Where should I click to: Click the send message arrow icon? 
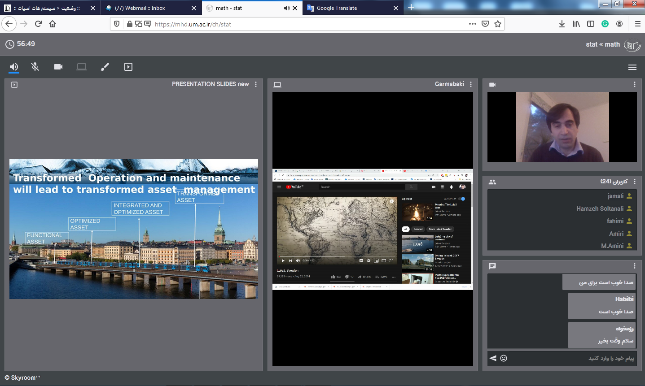click(493, 358)
